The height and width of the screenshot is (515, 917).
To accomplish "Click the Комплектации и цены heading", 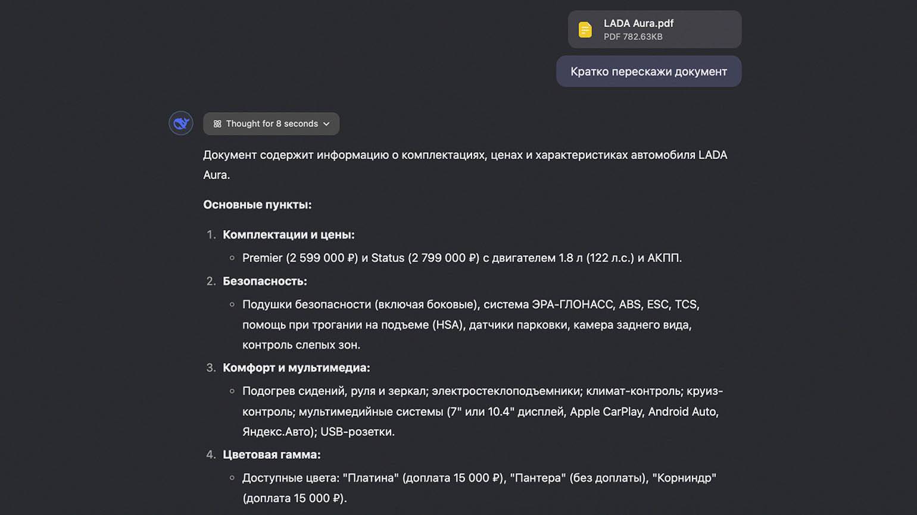I will (x=289, y=235).
